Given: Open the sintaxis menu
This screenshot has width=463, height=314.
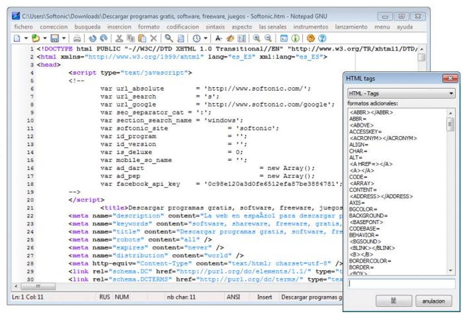Looking at the screenshot, I should (x=215, y=27).
